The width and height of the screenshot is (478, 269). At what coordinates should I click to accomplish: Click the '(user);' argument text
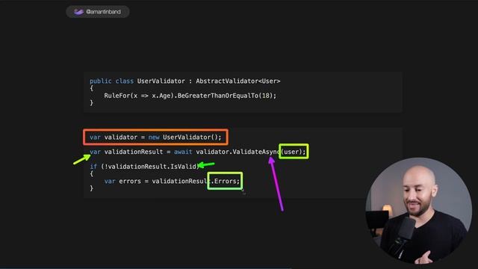(x=294, y=152)
